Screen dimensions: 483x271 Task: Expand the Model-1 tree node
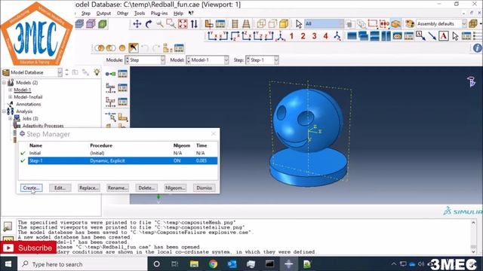[10, 90]
